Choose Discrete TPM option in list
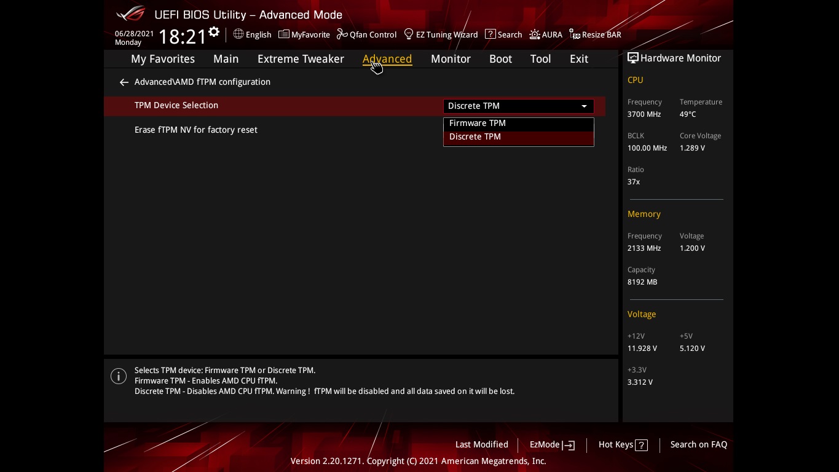This screenshot has height=472, width=839. (518, 136)
